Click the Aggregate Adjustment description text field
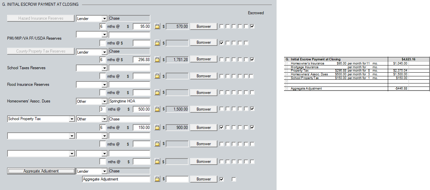This screenshot has height=190, width=430. click(116, 179)
